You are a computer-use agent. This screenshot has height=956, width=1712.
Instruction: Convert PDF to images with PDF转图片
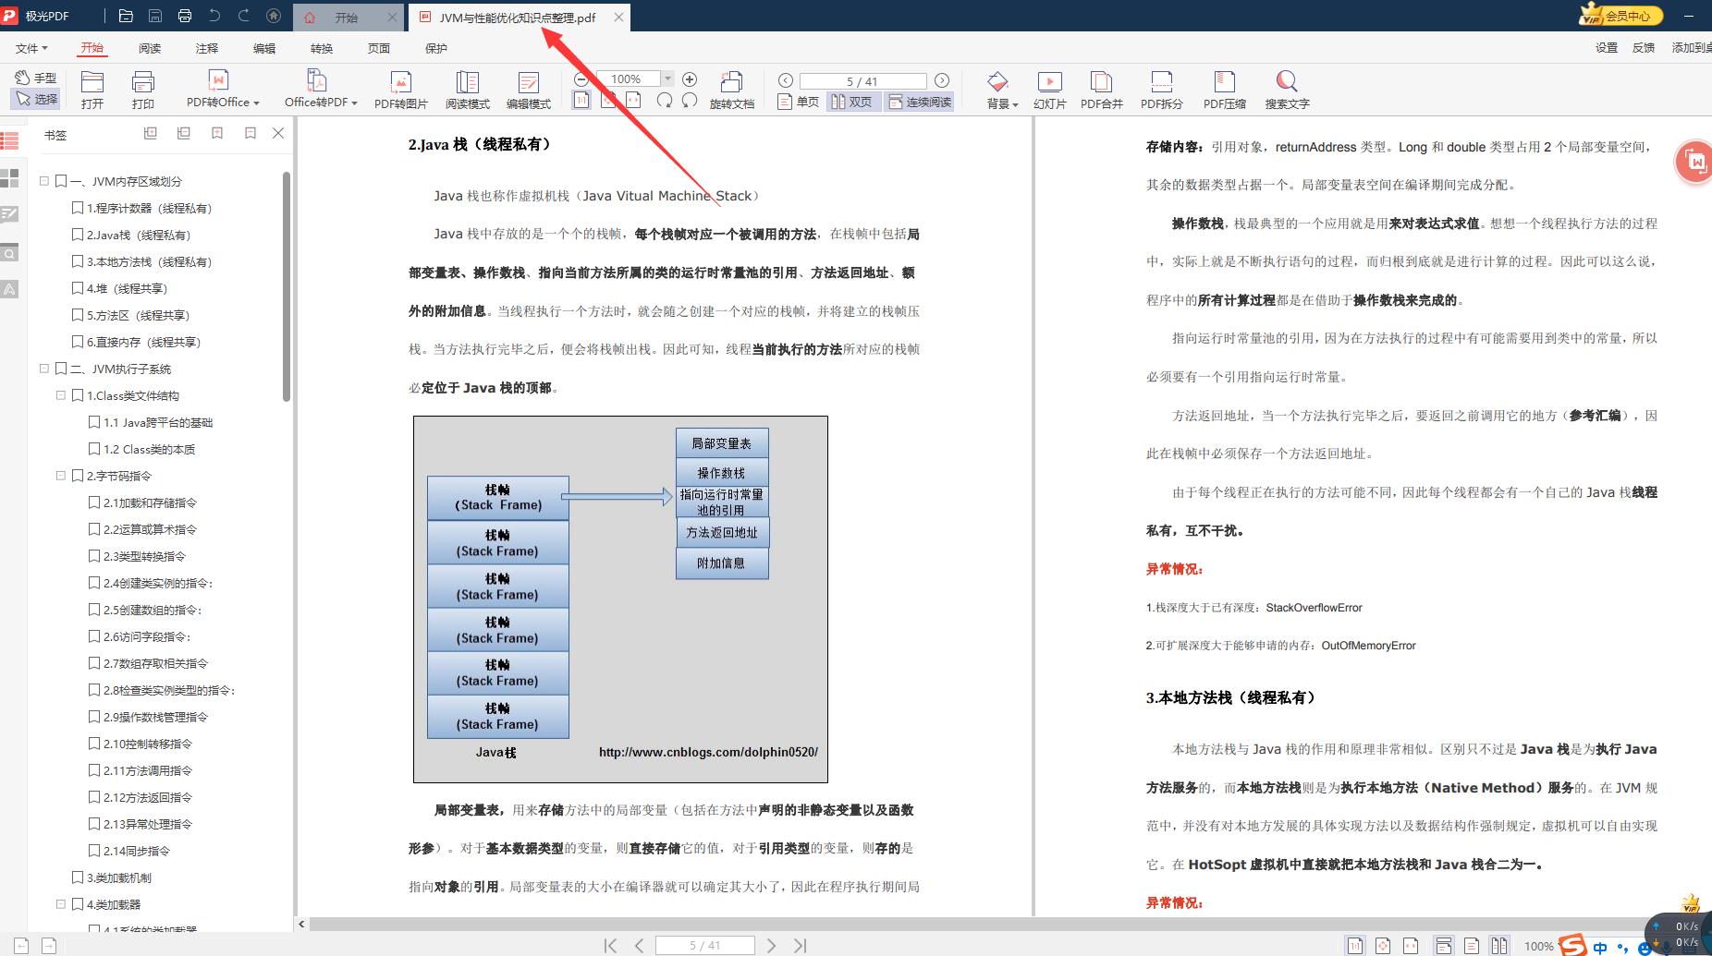pos(401,90)
